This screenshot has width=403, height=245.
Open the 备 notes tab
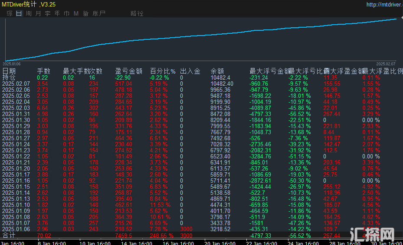click(x=86, y=13)
